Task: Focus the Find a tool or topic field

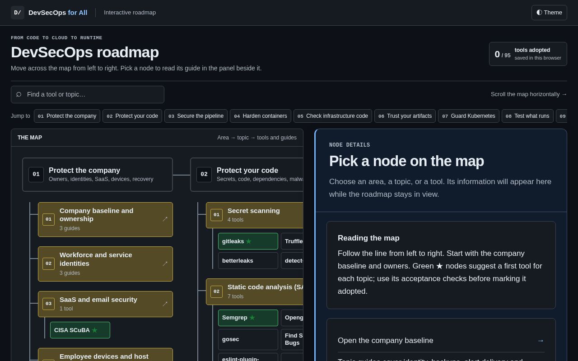Action: 88,94
